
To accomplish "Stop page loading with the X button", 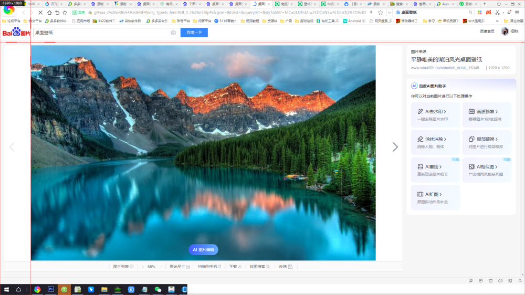I will coord(40,13).
